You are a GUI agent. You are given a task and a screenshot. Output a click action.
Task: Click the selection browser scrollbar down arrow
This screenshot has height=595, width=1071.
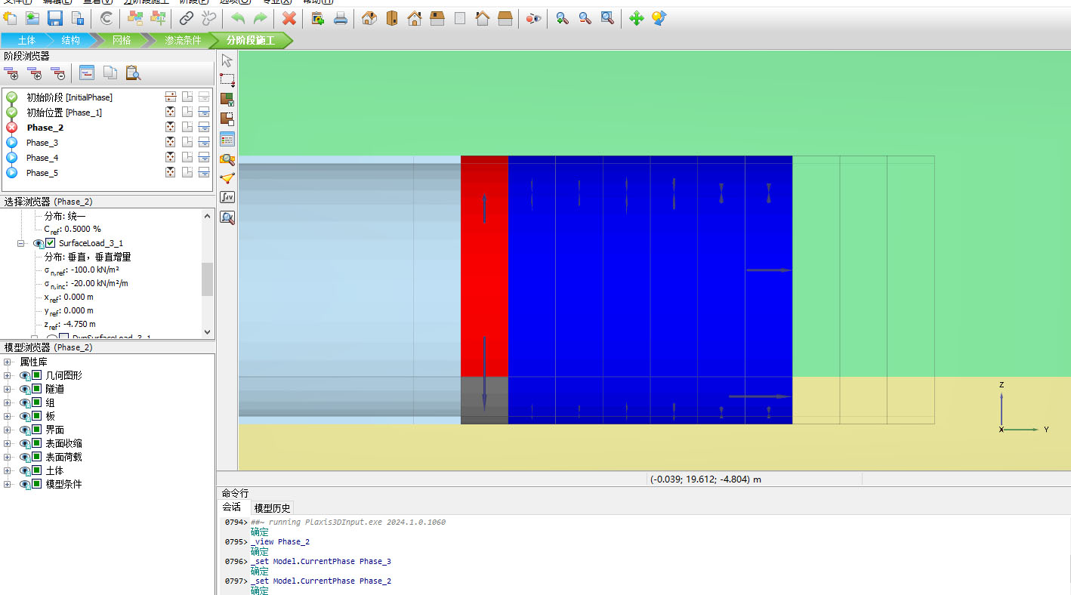(x=207, y=331)
